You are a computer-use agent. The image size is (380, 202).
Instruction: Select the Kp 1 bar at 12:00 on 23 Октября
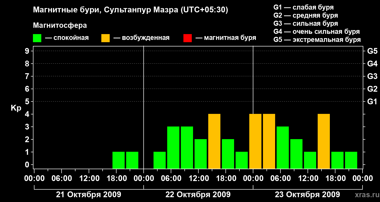[310, 160]
